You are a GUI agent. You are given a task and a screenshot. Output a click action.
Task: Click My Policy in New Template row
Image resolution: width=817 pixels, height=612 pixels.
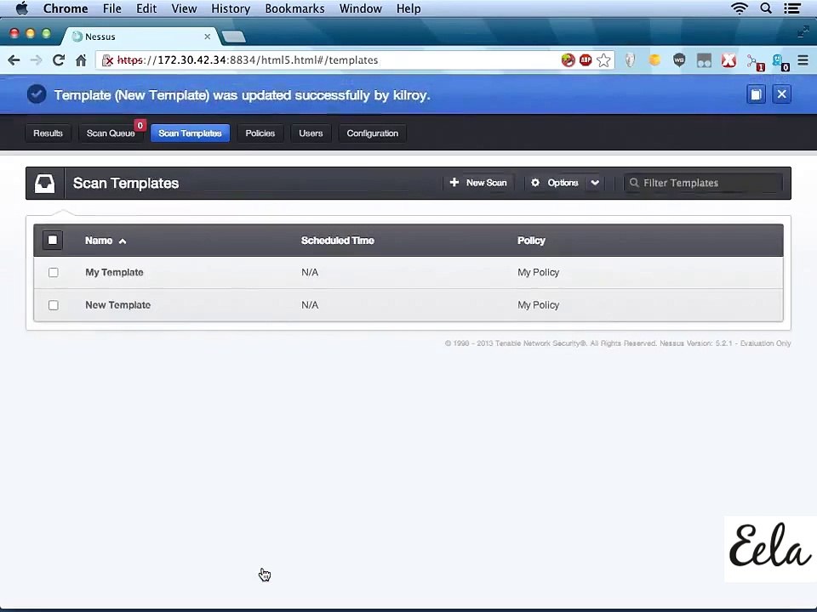tap(538, 305)
